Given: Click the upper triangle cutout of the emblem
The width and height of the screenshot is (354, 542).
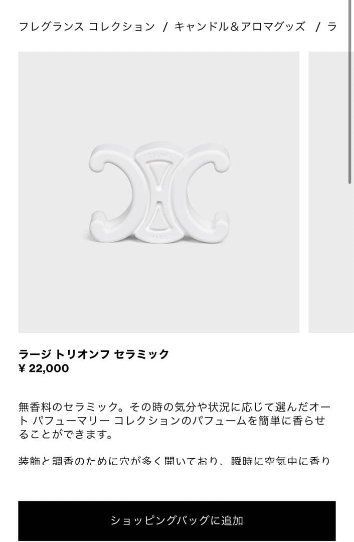Looking at the screenshot, I should (159, 174).
